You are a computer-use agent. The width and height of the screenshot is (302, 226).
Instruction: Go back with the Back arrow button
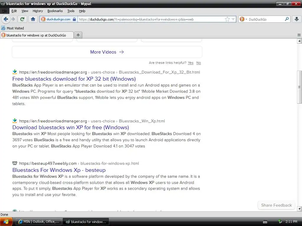coord(6,19)
